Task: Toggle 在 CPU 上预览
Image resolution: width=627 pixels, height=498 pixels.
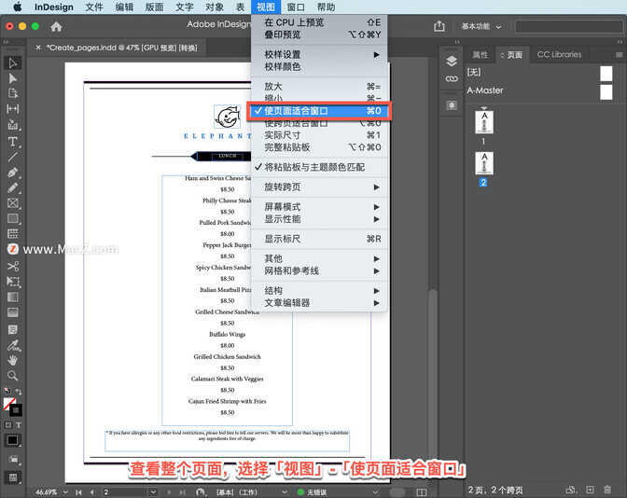Action: tap(319, 22)
